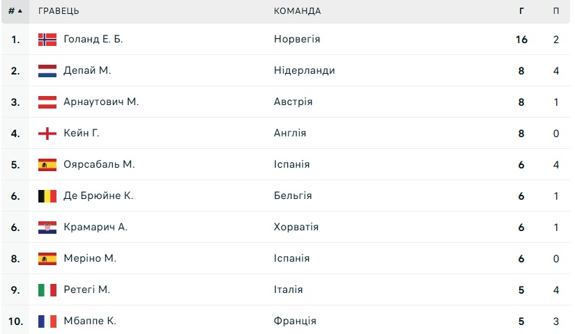Sort table by the # rank column
This screenshot has width=575, height=334.
15,11
